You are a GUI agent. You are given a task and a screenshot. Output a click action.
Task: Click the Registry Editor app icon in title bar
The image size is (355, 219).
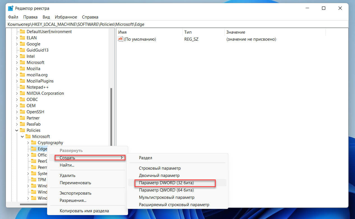click(11, 8)
